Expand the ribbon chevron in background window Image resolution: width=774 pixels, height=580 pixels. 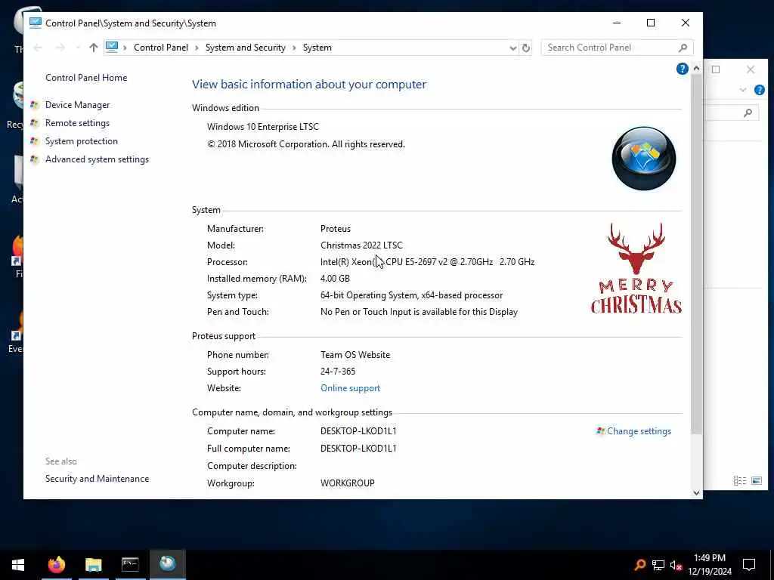(x=743, y=90)
